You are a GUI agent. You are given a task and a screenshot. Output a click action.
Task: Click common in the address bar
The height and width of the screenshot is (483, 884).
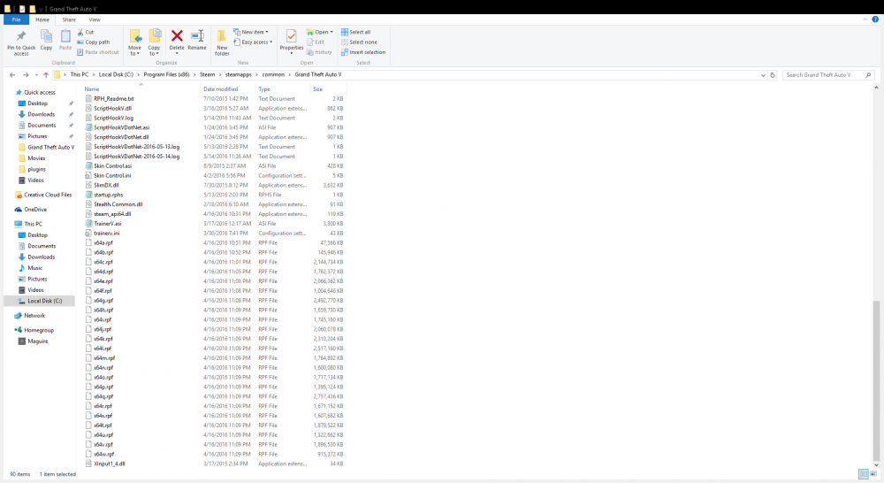tap(273, 74)
